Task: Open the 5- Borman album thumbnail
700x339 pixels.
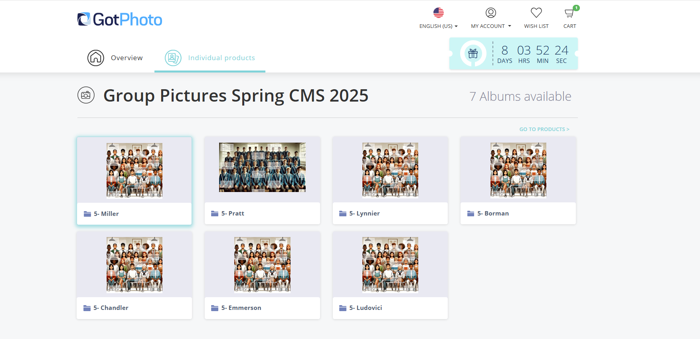Action: click(x=518, y=170)
